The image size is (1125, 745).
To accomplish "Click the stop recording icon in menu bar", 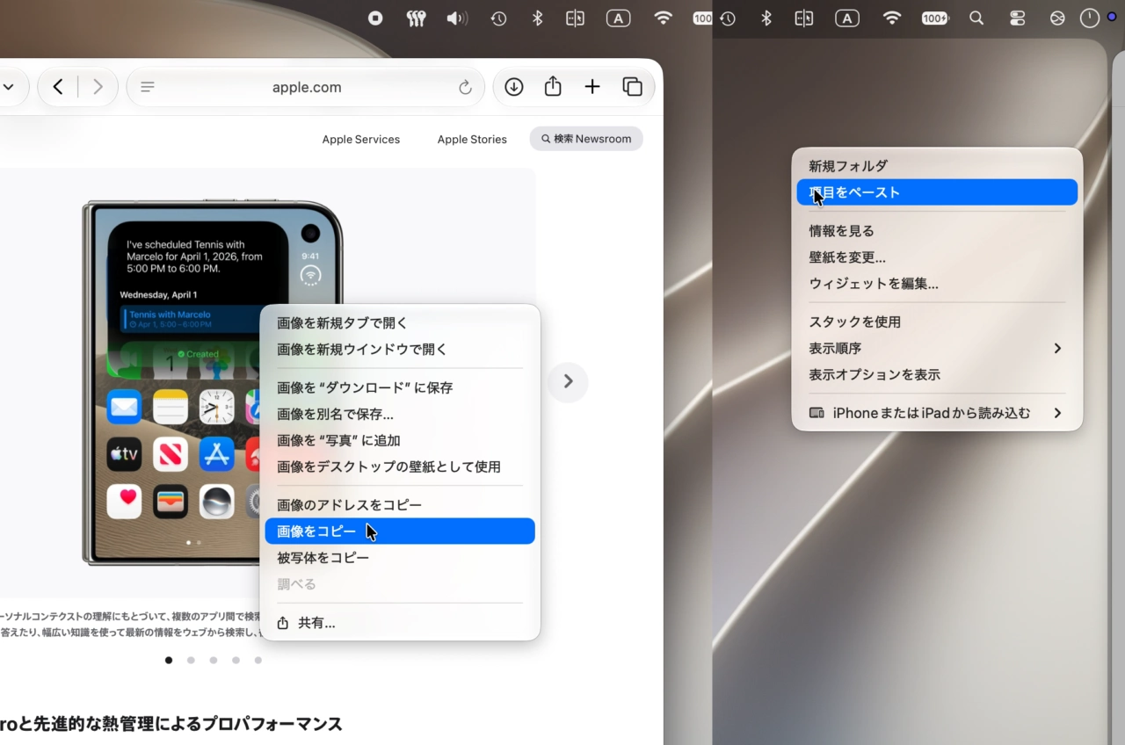I will tap(375, 18).
